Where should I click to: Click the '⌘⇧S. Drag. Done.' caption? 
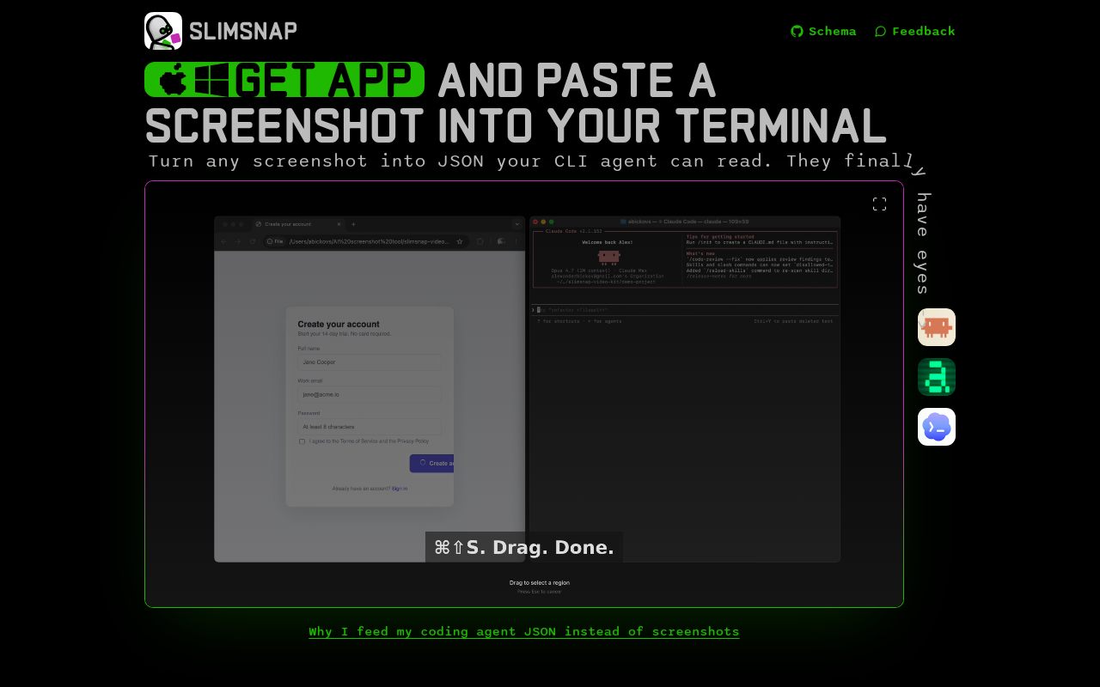pos(524,547)
